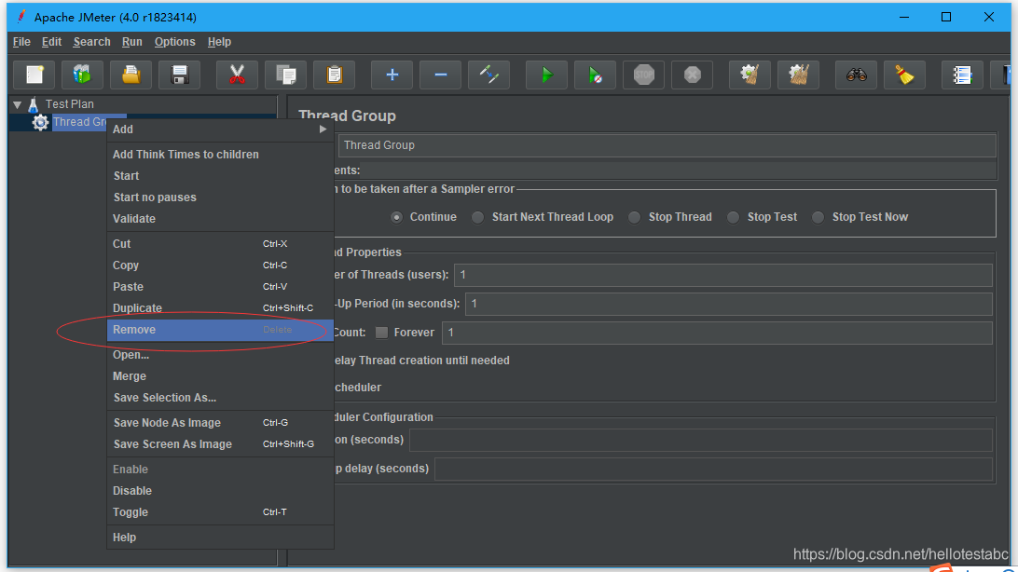The width and height of the screenshot is (1018, 572).
Task: Open Search with binoculars icon
Action: coord(857,75)
